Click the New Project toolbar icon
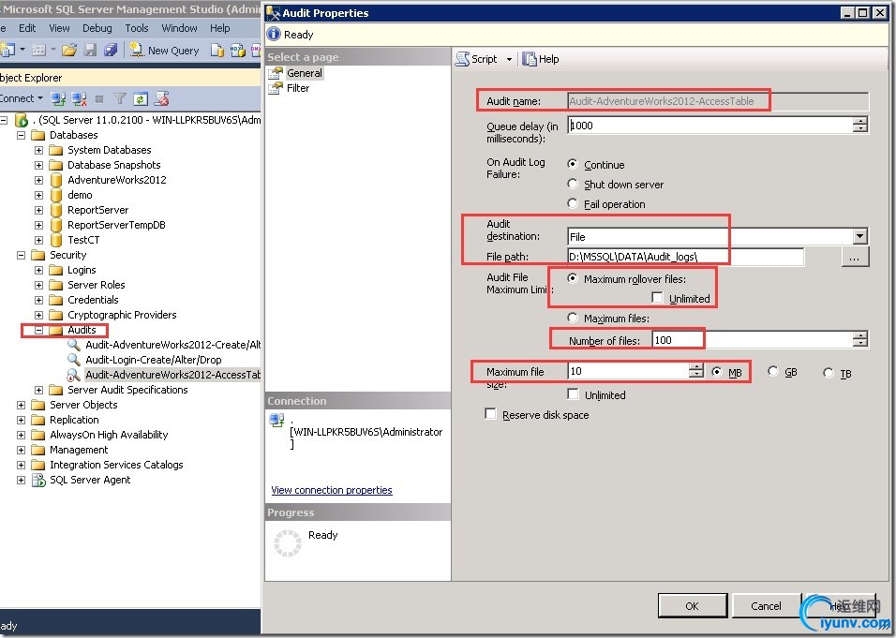896x638 pixels. click(7, 51)
